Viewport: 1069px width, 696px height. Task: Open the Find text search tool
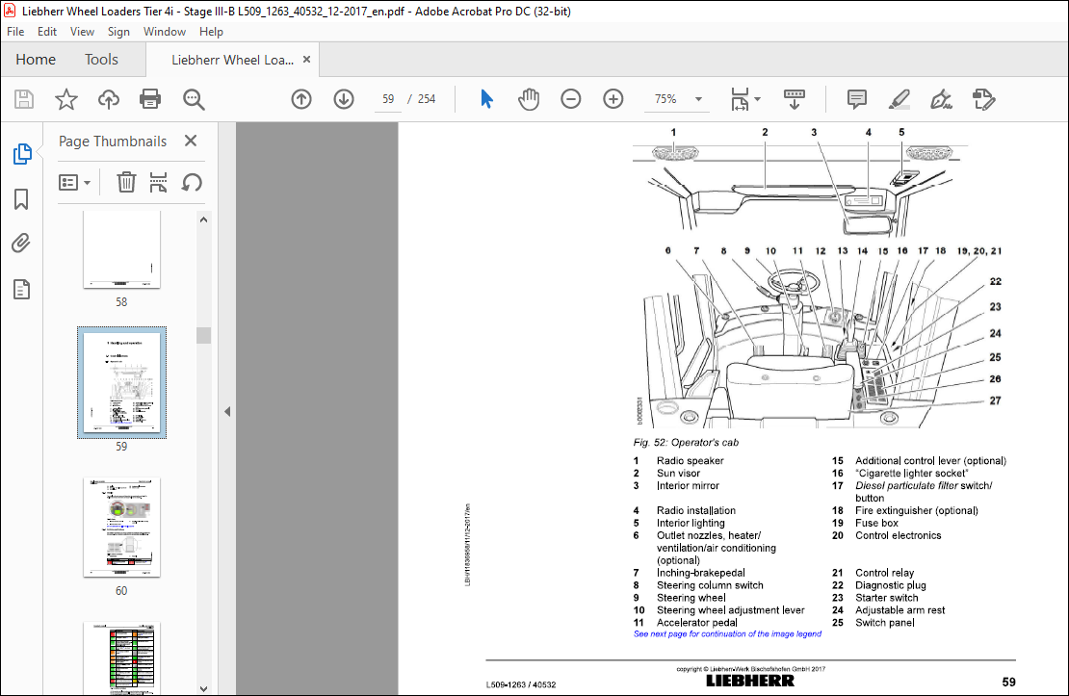point(194,99)
